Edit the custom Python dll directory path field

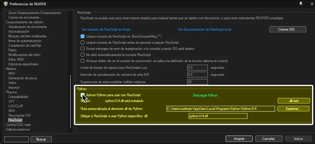pyautogui.click(x=221, y=109)
